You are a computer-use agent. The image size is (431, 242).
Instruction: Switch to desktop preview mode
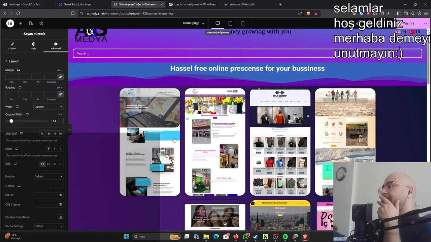pyautogui.click(x=218, y=23)
